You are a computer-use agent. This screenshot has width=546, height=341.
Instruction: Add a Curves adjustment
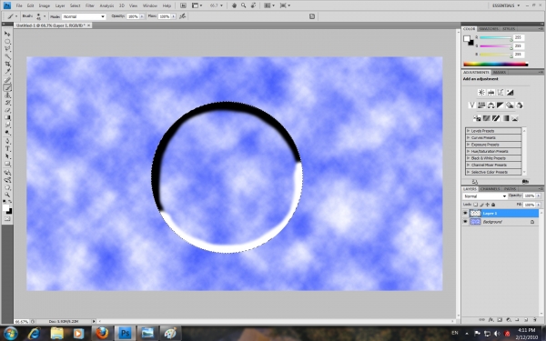click(500, 92)
